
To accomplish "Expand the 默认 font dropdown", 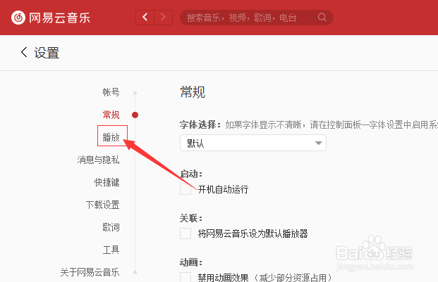I will pyautogui.click(x=253, y=143).
